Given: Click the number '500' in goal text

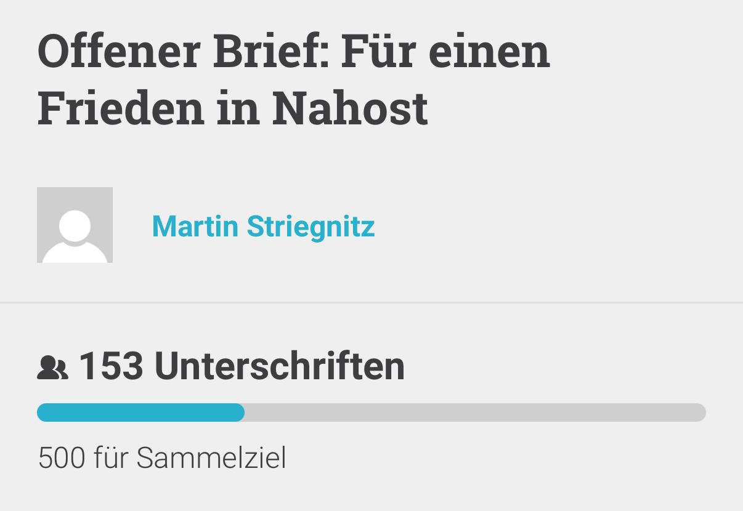Looking at the screenshot, I should pyautogui.click(x=61, y=458).
